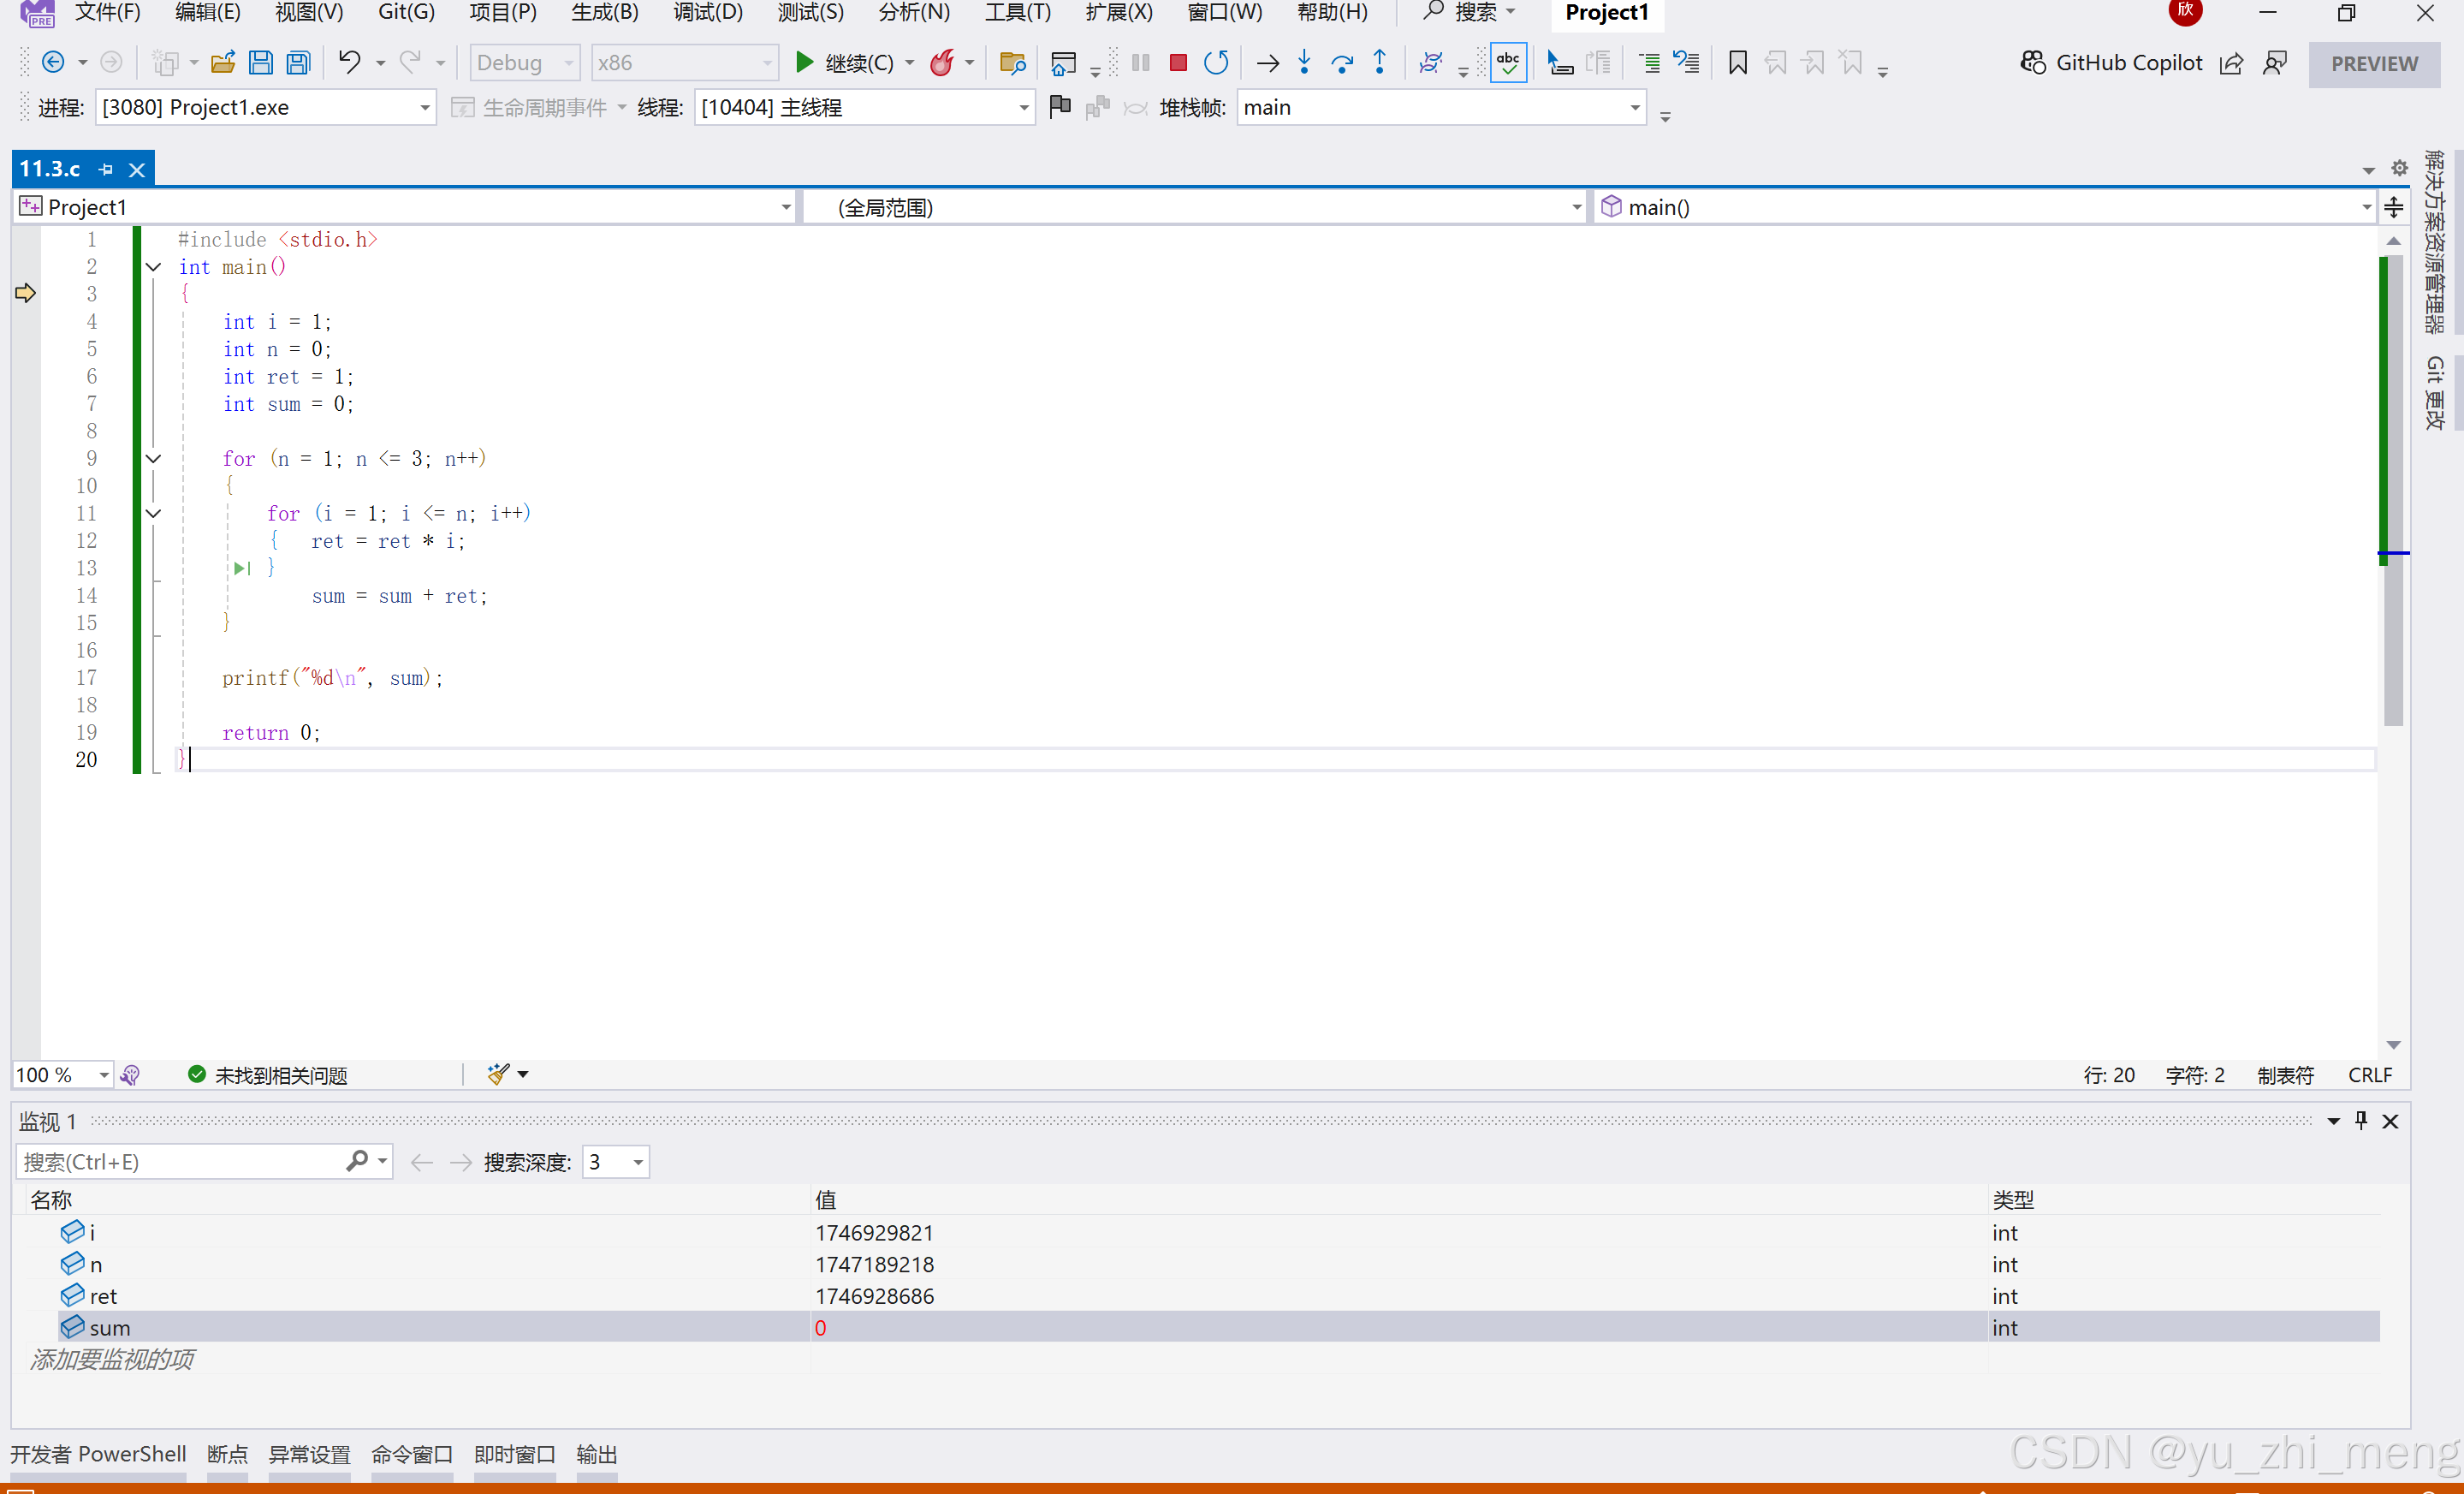Click the bookmark icon in toolbar
The image size is (2464, 1494).
(x=1738, y=63)
